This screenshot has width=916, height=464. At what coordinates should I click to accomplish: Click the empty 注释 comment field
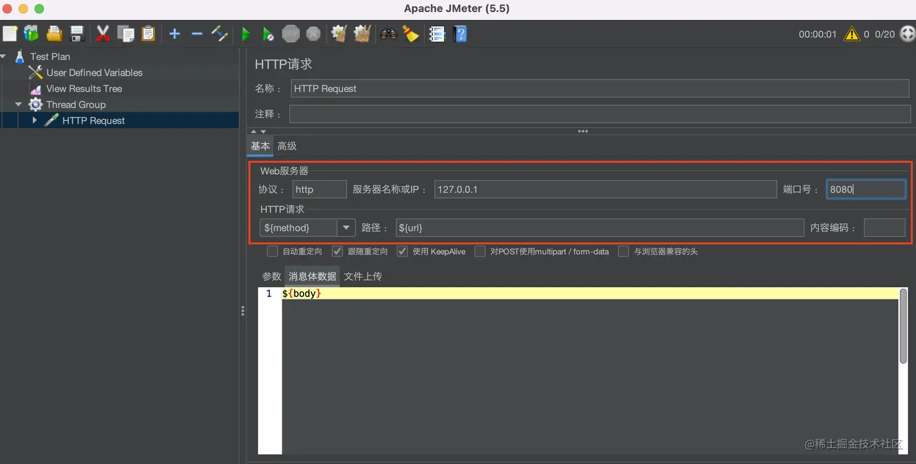[x=600, y=114]
